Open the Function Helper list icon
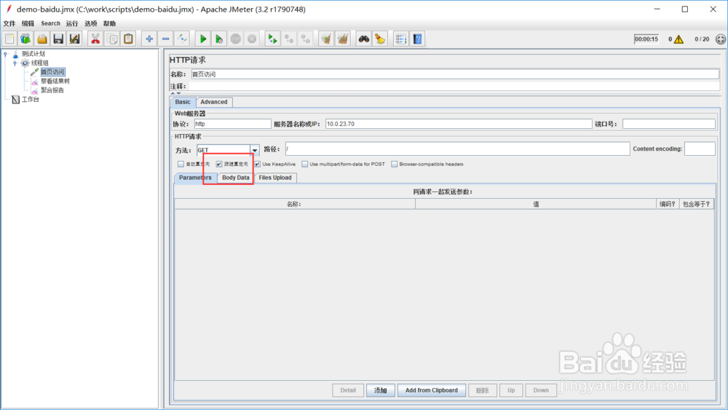 tap(400, 39)
